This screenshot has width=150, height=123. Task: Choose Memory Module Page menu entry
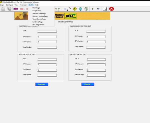[41, 16]
